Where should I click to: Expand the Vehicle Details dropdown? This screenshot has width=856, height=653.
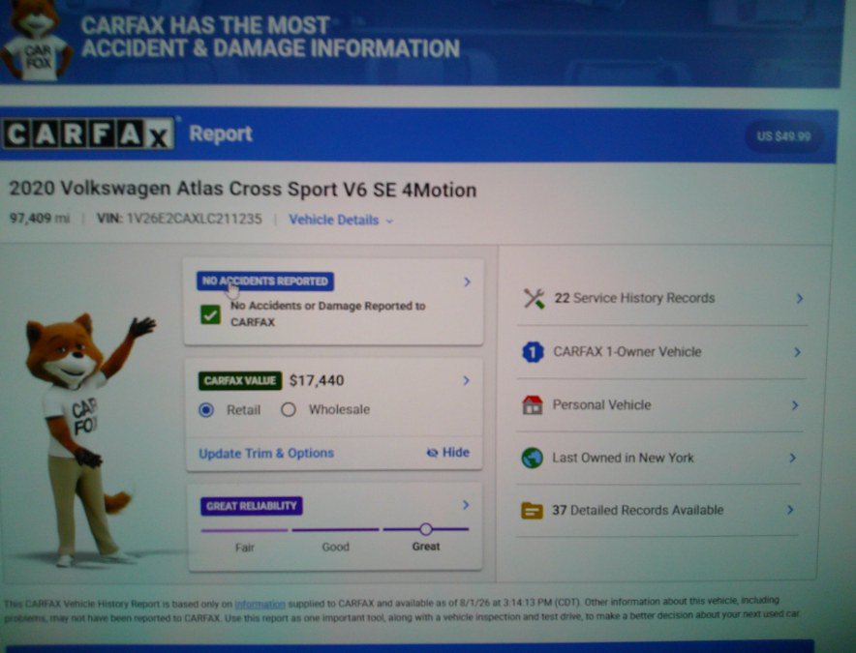coord(341,221)
